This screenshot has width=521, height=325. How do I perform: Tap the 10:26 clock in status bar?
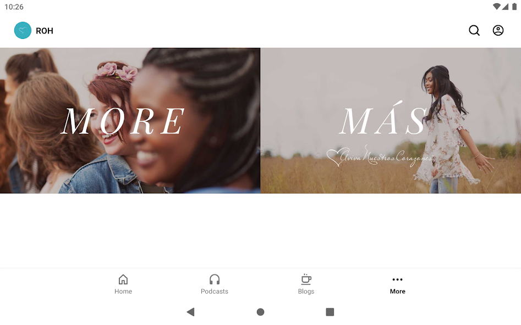click(14, 7)
